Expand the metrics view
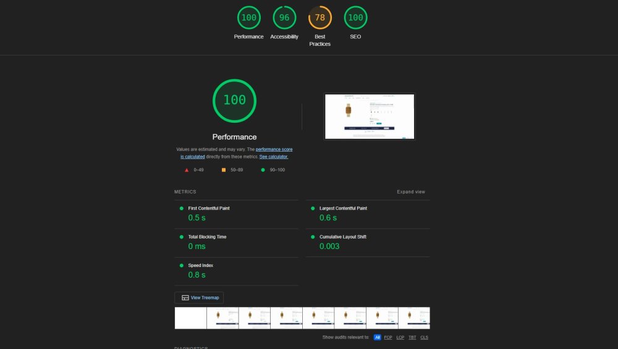This screenshot has height=349, width=618. [x=410, y=192]
